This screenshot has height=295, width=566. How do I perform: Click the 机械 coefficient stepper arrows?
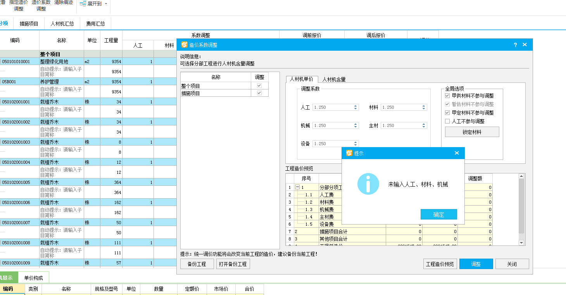coord(355,125)
